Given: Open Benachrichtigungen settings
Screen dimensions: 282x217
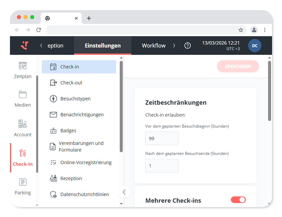Looking at the screenshot, I should point(82,115).
